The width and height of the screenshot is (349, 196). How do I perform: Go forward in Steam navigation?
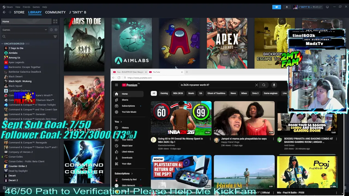click(10, 12)
